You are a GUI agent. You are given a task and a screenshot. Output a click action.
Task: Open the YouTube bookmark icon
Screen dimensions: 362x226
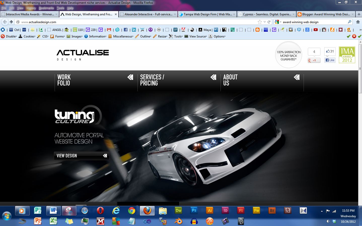coord(315,30)
